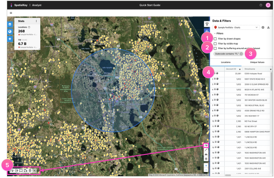Open the filter funnel panel icon
This screenshot has width=274, height=178.
pyautogui.click(x=206, y=24)
